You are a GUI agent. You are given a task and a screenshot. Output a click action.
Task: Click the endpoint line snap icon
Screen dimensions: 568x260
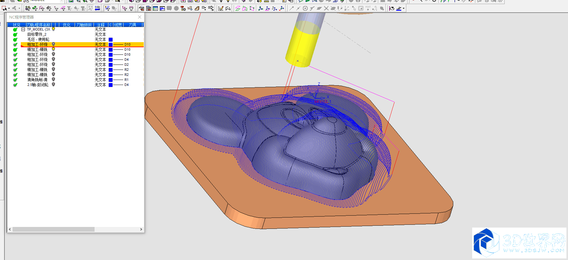click(x=292, y=8)
